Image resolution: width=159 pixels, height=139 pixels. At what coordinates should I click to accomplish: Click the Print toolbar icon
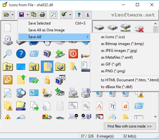point(42,15)
